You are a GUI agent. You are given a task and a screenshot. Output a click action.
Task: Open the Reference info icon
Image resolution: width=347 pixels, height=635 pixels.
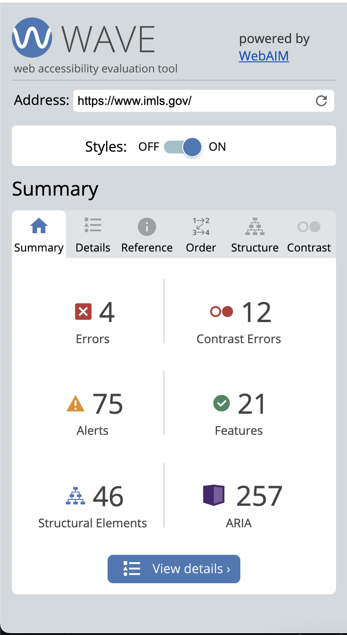(146, 226)
